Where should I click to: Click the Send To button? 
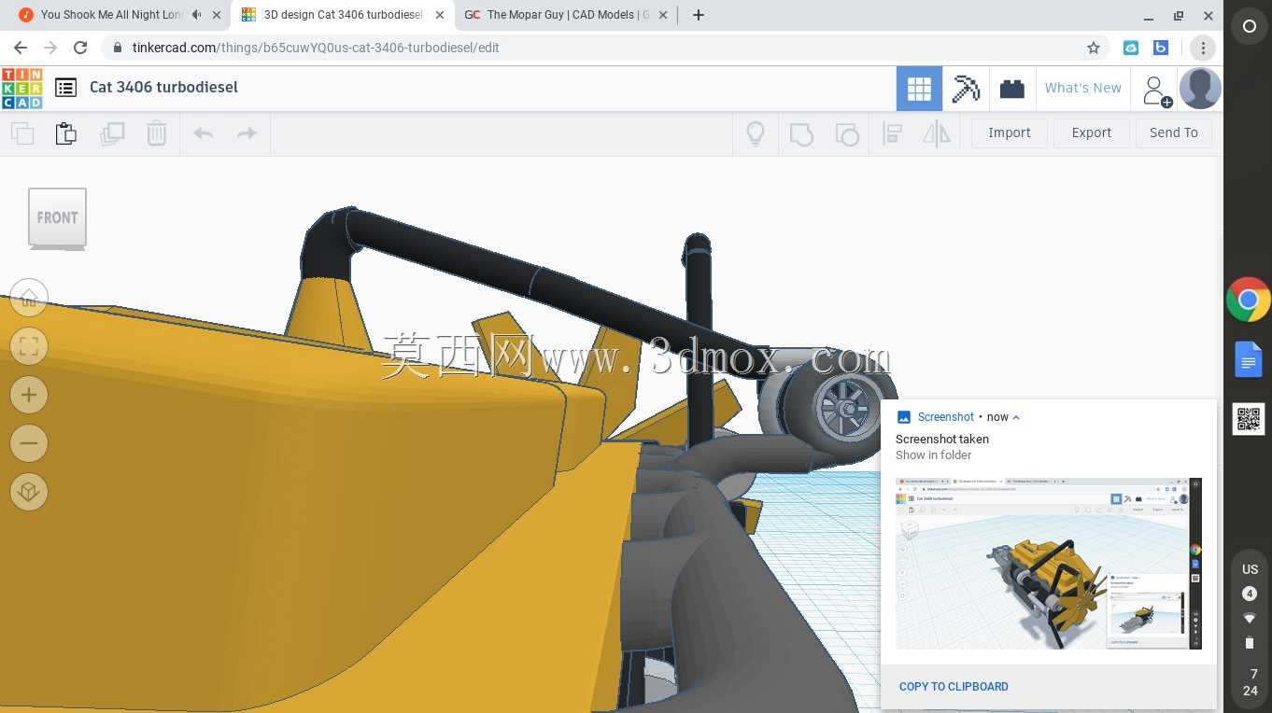(1174, 133)
